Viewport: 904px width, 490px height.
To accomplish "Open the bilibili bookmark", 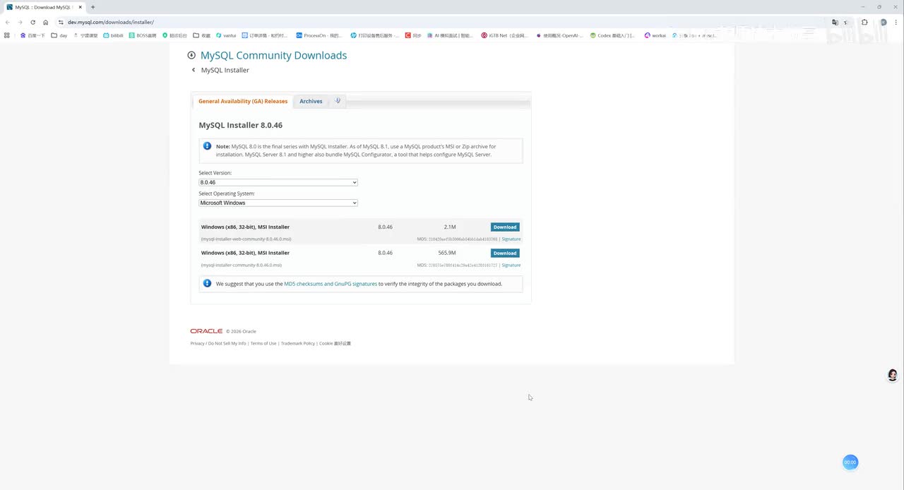I will pyautogui.click(x=113, y=35).
